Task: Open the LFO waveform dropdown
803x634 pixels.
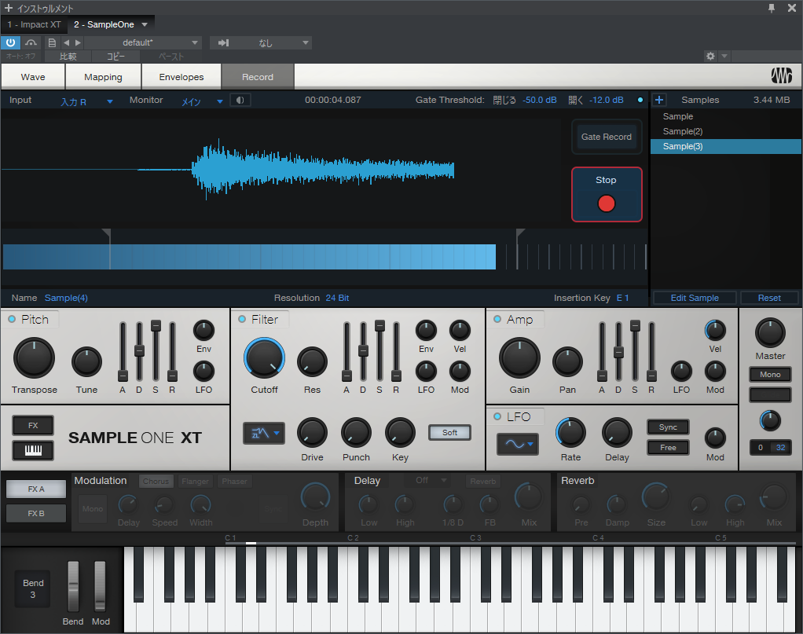Action: click(517, 444)
